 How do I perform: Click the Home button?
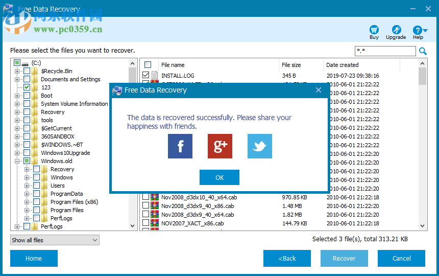click(x=34, y=258)
